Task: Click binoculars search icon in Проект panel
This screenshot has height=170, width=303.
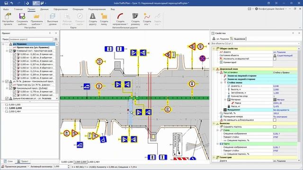Action: click(x=56, y=39)
